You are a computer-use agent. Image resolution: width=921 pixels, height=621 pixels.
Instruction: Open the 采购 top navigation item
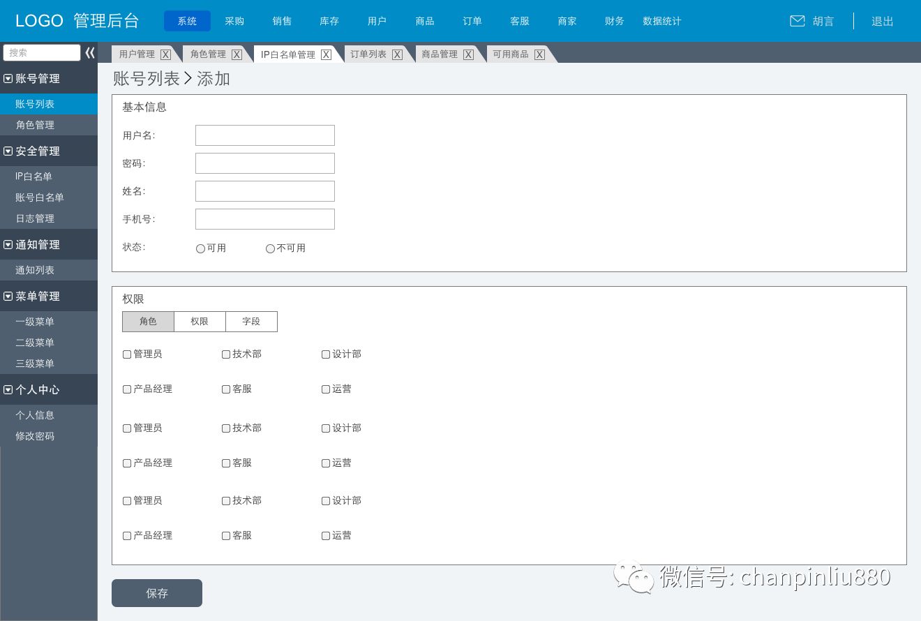234,21
